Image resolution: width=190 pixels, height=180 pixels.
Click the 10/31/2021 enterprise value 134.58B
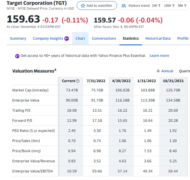[x=173, y=100]
